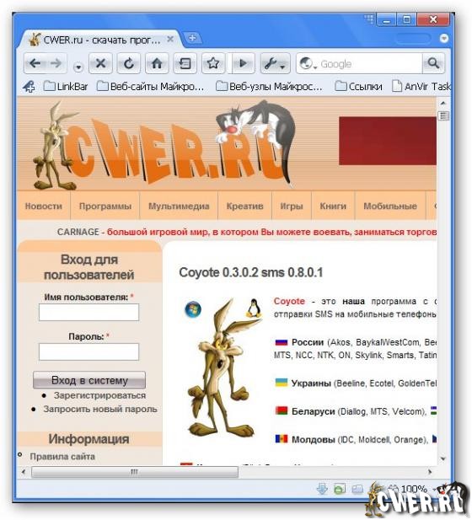Open the Креатив site menu
This screenshot has height=520, width=472.
click(x=244, y=206)
